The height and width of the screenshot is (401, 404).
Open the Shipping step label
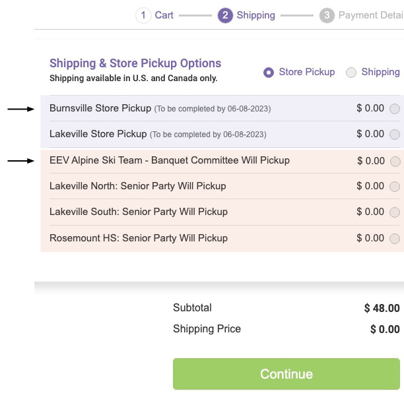256,15
